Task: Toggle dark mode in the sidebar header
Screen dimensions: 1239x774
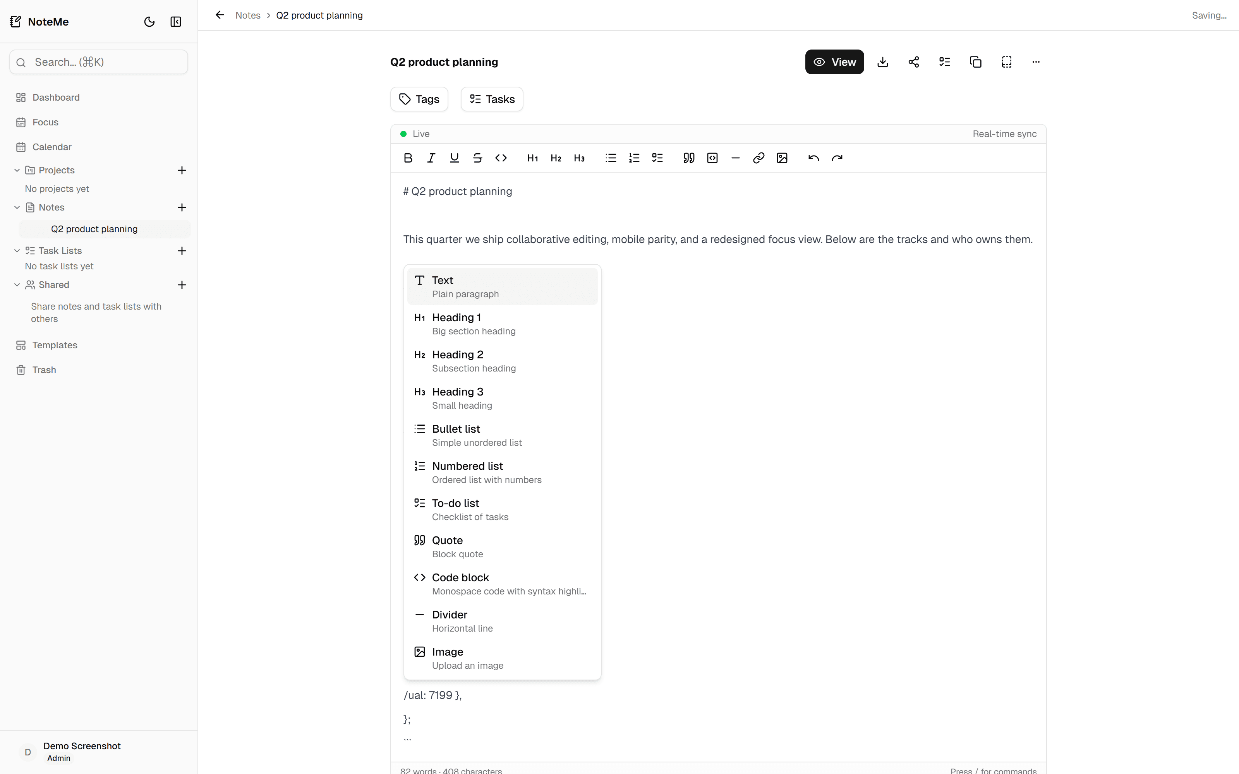Action: tap(149, 22)
